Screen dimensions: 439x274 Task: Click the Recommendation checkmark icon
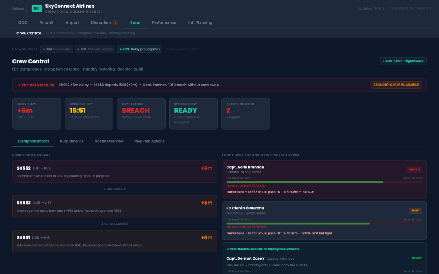point(228,249)
